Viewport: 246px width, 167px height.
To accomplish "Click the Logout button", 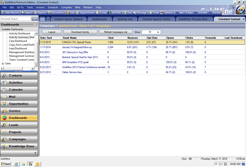I will click(52, 32).
